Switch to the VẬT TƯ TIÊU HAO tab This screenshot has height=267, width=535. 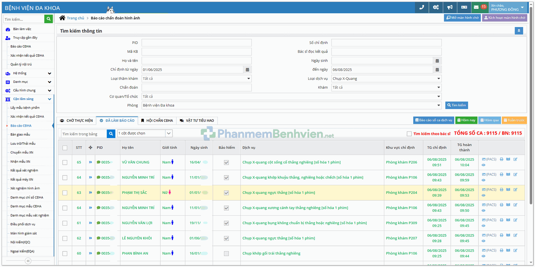point(197,120)
